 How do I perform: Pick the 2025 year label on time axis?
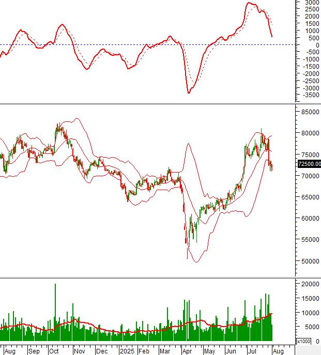click(x=127, y=351)
